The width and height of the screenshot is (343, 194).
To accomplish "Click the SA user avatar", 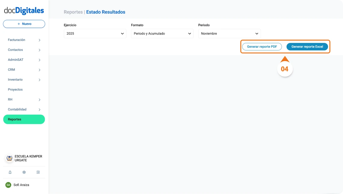I will tap(8, 185).
